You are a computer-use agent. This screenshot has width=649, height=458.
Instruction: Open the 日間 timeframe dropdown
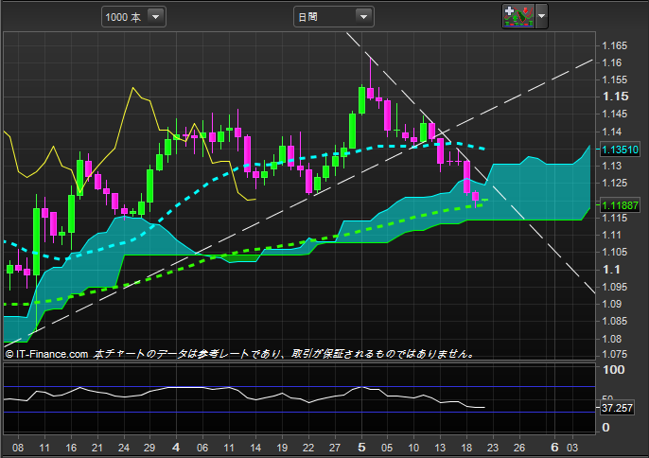coord(334,17)
